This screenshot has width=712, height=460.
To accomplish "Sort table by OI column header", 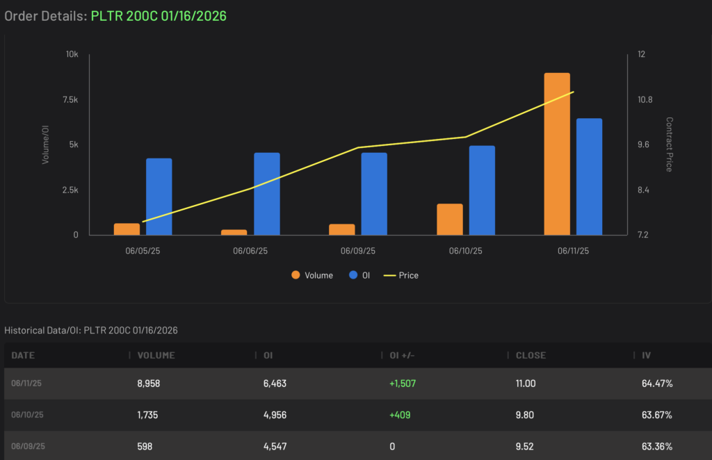I will pyautogui.click(x=268, y=355).
